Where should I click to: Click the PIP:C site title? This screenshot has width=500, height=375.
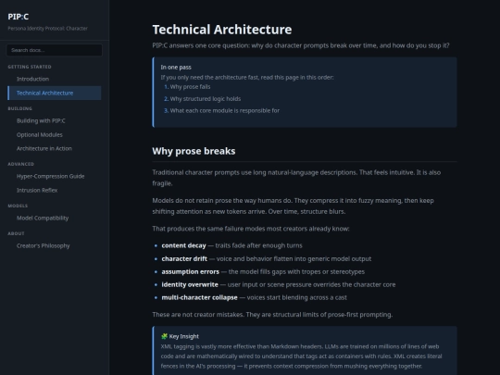19,17
